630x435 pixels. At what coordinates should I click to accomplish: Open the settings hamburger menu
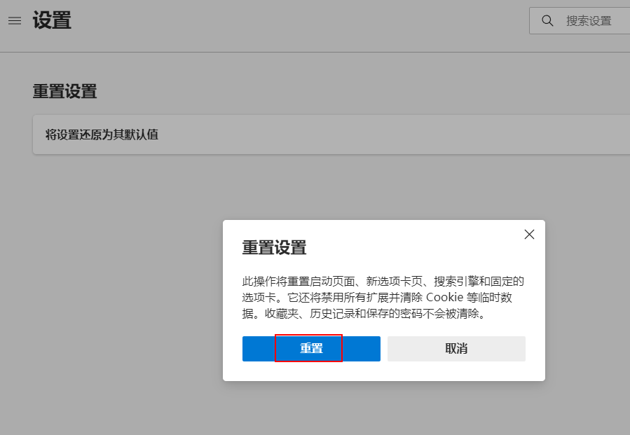tap(15, 21)
